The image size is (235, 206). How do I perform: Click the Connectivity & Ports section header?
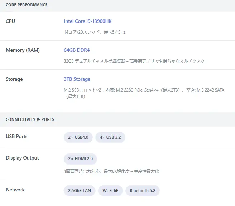(x=30, y=119)
